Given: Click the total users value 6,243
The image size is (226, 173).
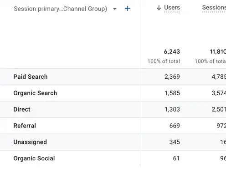Looking at the screenshot, I should pos(172,52).
